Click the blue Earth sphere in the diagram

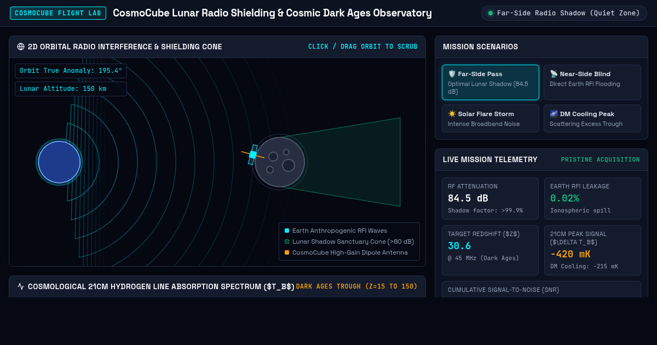click(x=59, y=162)
